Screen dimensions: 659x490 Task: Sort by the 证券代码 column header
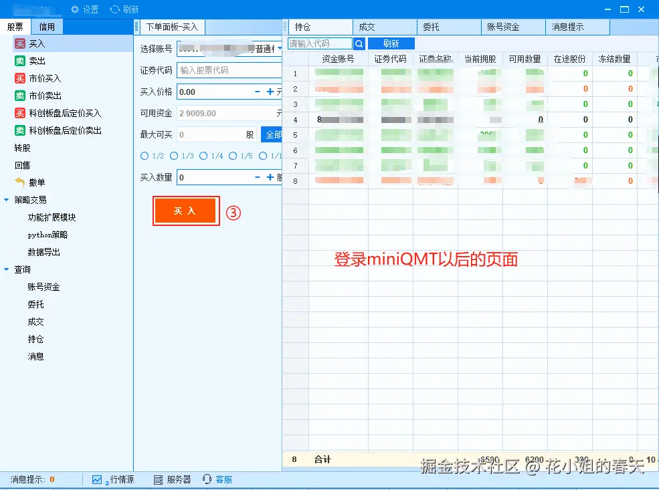tap(391, 59)
